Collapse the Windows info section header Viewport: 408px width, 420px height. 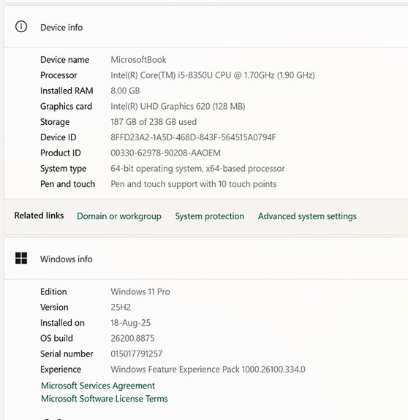[x=206, y=259]
